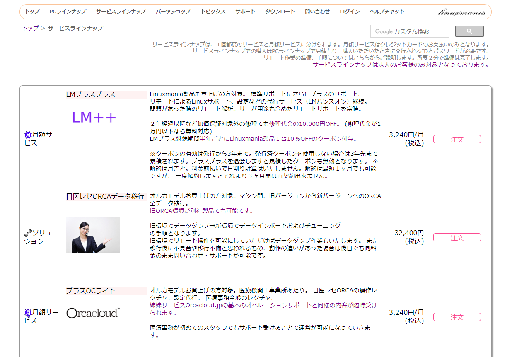Order the 日医レセORCAデータ移行 service
The width and height of the screenshot is (512, 357).
point(457,237)
